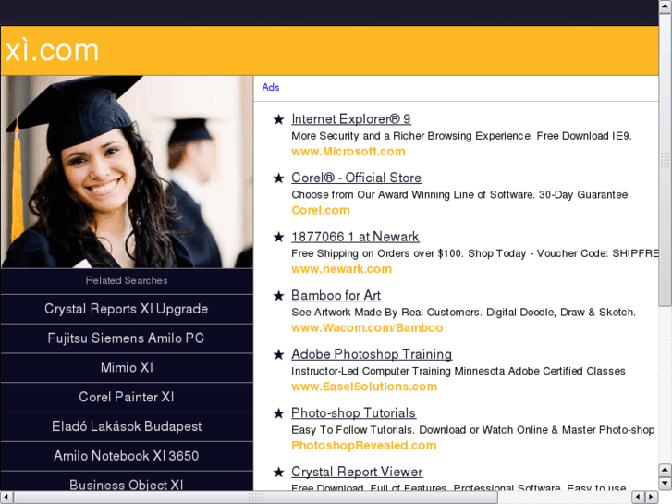Open the 1877066 1 at Newark link

pyautogui.click(x=355, y=237)
